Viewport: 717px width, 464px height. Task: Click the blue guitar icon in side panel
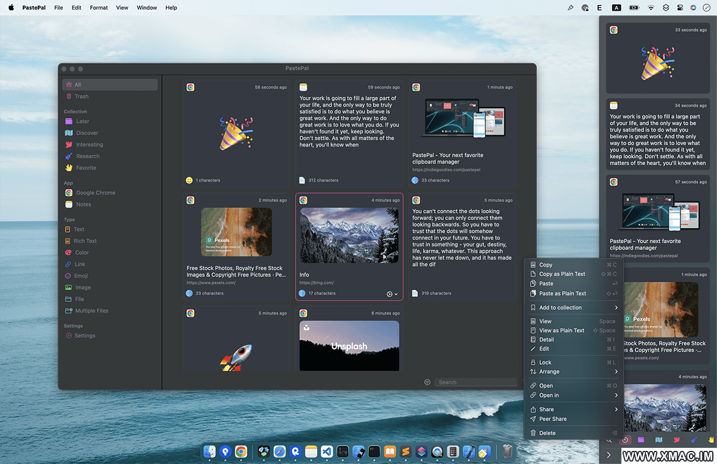click(x=694, y=439)
